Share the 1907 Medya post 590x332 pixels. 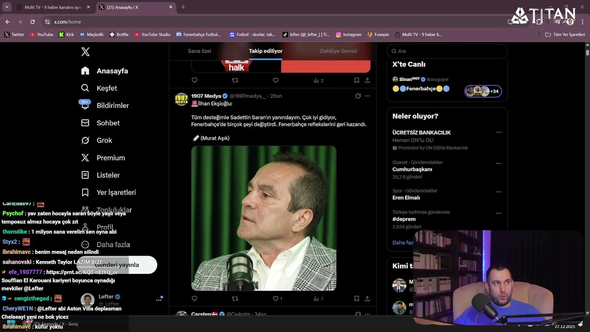367,299
